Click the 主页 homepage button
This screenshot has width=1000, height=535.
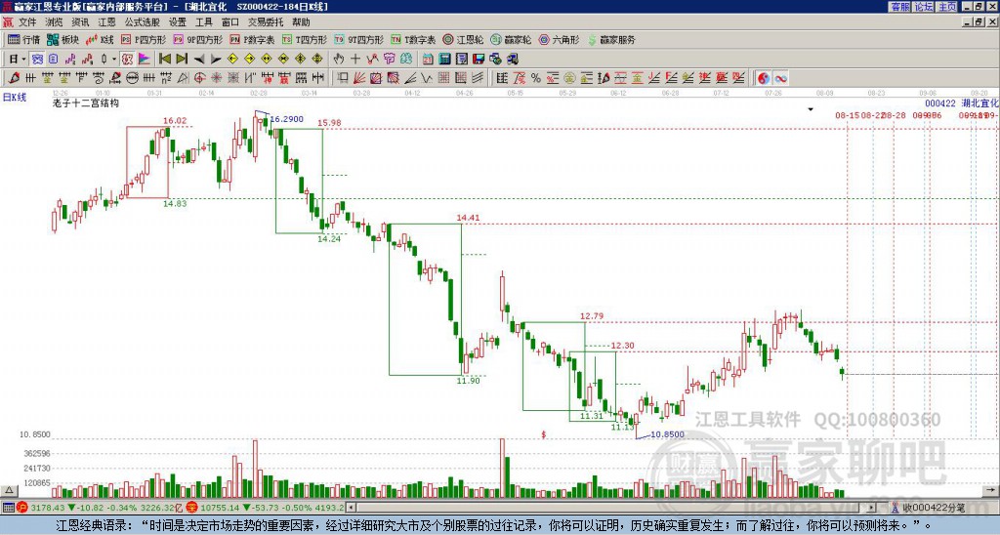pyautogui.click(x=947, y=7)
